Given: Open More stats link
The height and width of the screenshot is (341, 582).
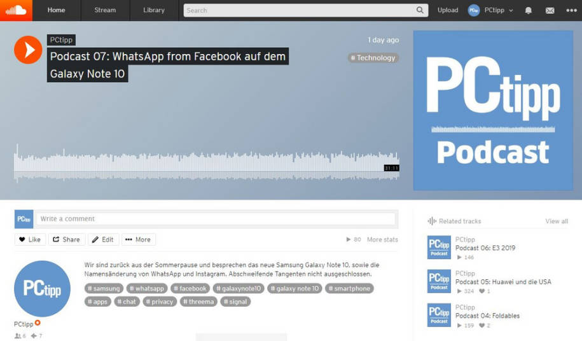Looking at the screenshot, I should pyautogui.click(x=382, y=240).
